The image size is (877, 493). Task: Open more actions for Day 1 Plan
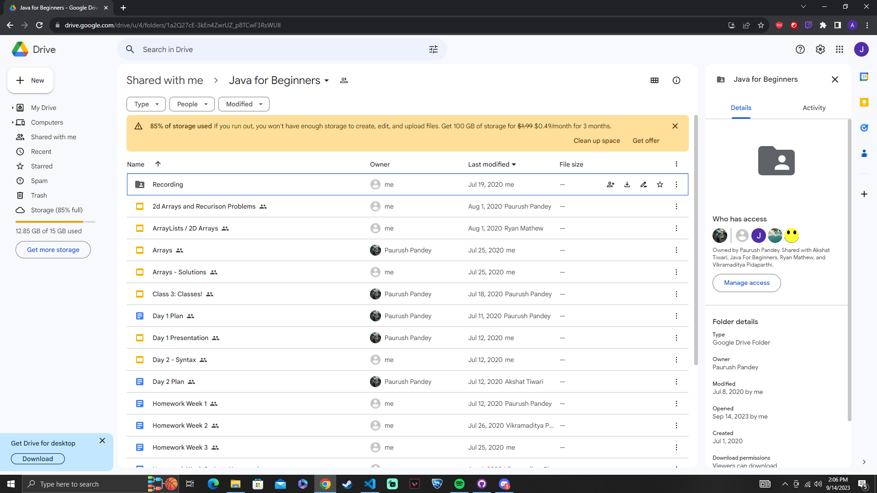pos(676,316)
